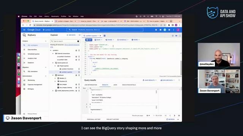Jump to last results page icon
Screen dimensions: 243x136
tap(179, 116)
